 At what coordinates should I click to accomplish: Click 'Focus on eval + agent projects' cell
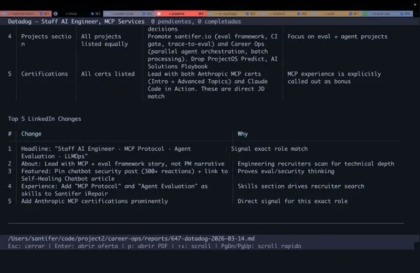point(338,36)
